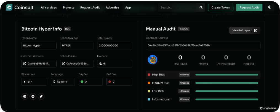280x112 pixels.
Task: Toggle dark mode with moon icon
Action: (x=270, y=7)
